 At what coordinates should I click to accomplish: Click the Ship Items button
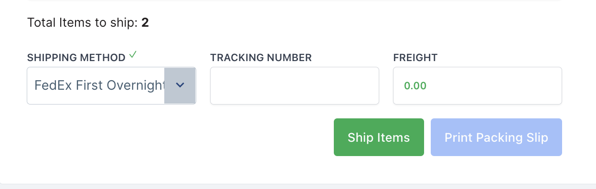[x=379, y=137]
